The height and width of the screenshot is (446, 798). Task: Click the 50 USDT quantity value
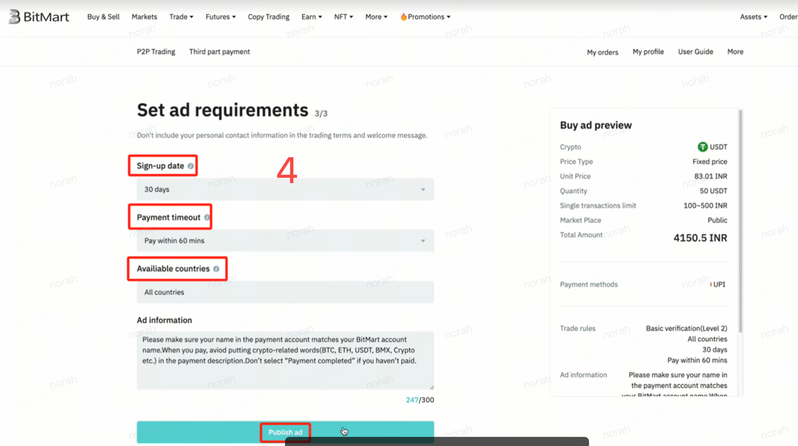(x=713, y=191)
